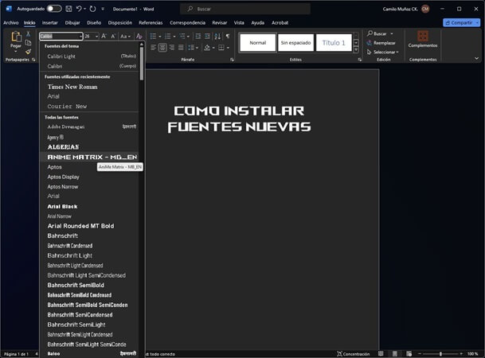
Task: Toggle the Autoguardado switch
Action: point(54,9)
